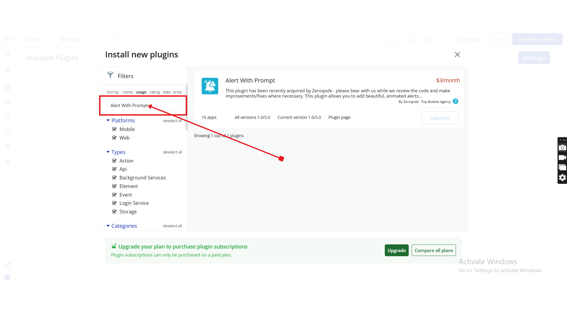Collapse the Categories filter section
This screenshot has height=319, width=567.
[108, 226]
